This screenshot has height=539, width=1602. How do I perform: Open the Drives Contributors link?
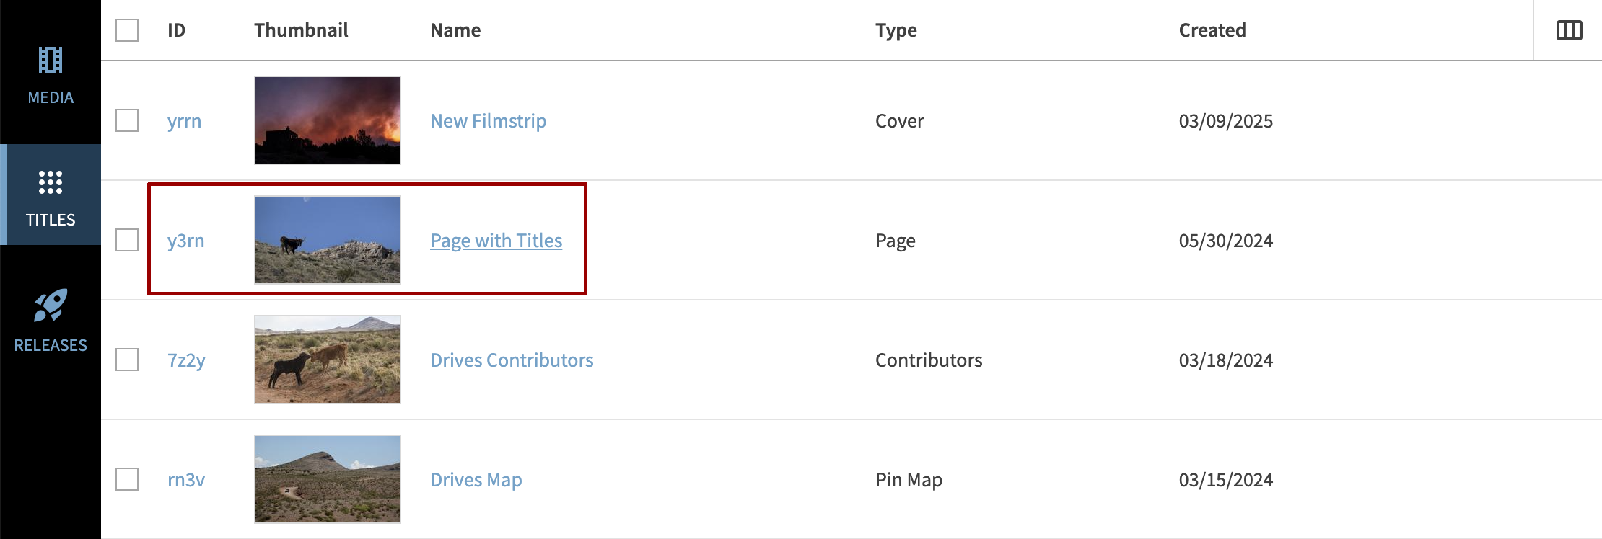click(x=512, y=360)
